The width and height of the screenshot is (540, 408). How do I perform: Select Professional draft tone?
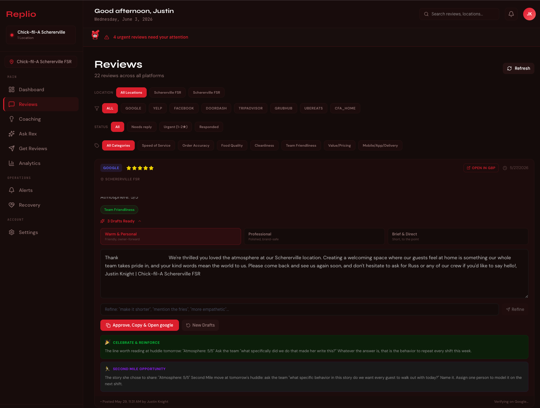click(314, 236)
